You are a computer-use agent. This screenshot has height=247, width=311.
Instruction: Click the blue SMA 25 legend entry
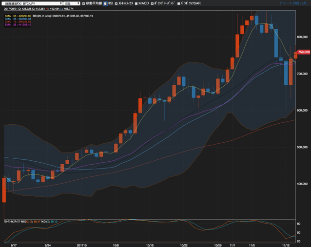click(18, 19)
